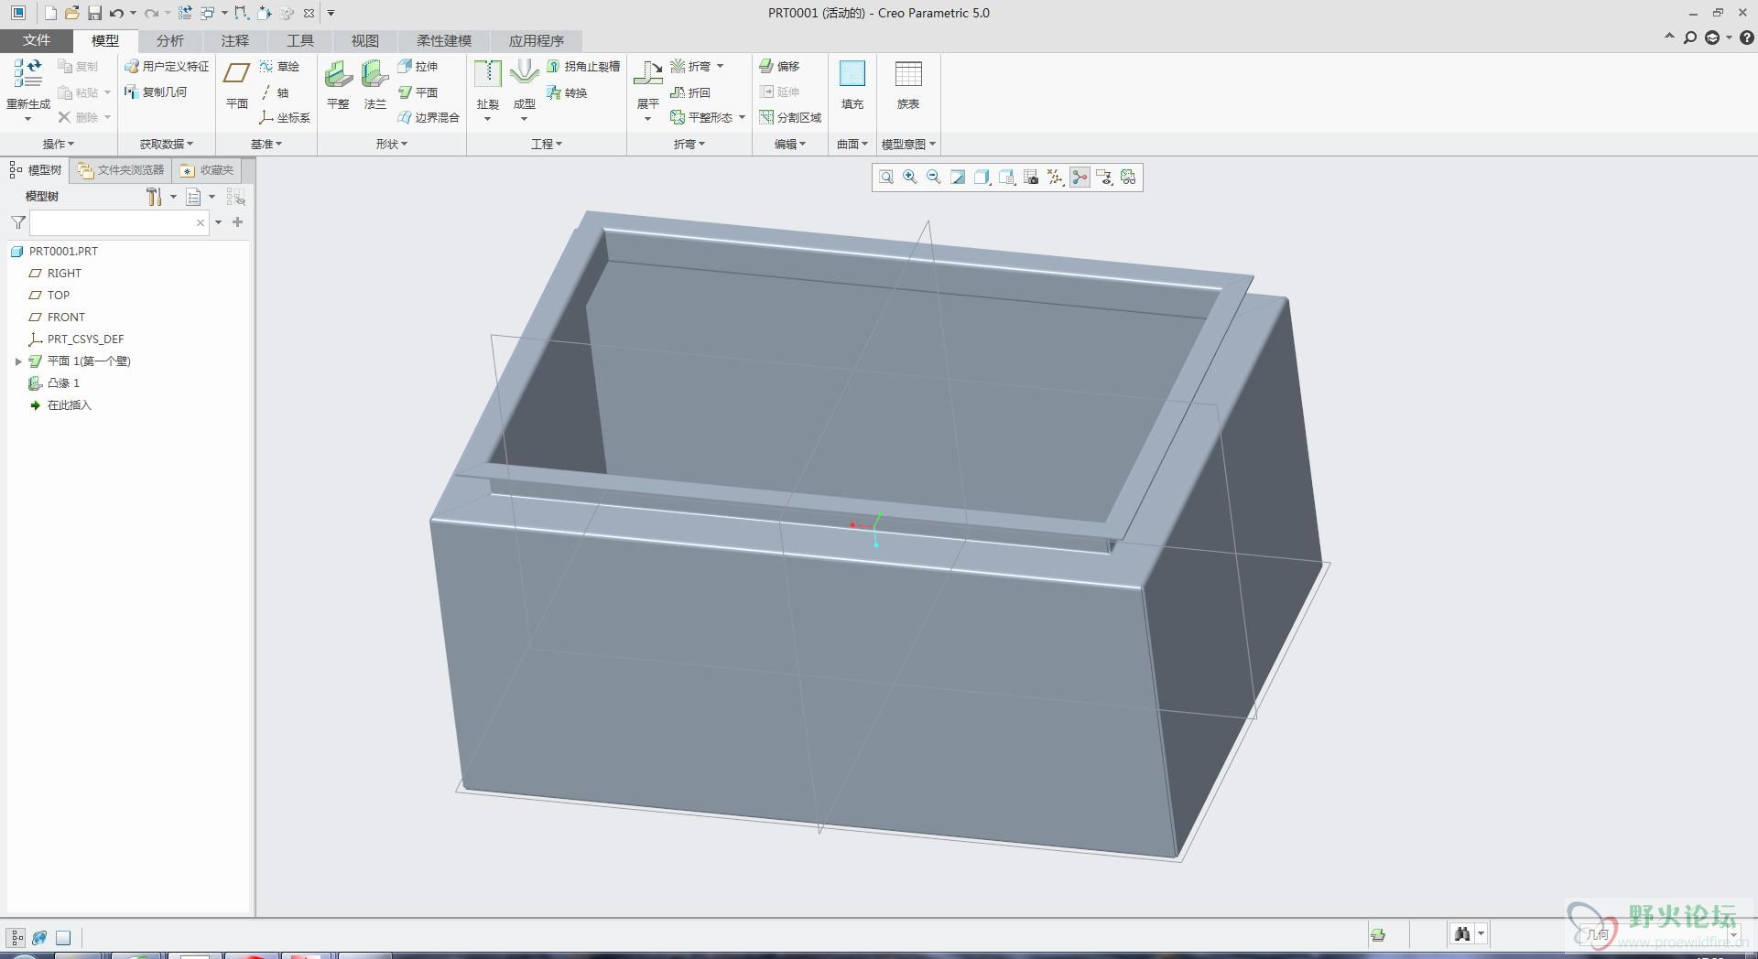Toggle model tree panel at bottom-left
This screenshot has height=959, width=1758.
point(16,937)
